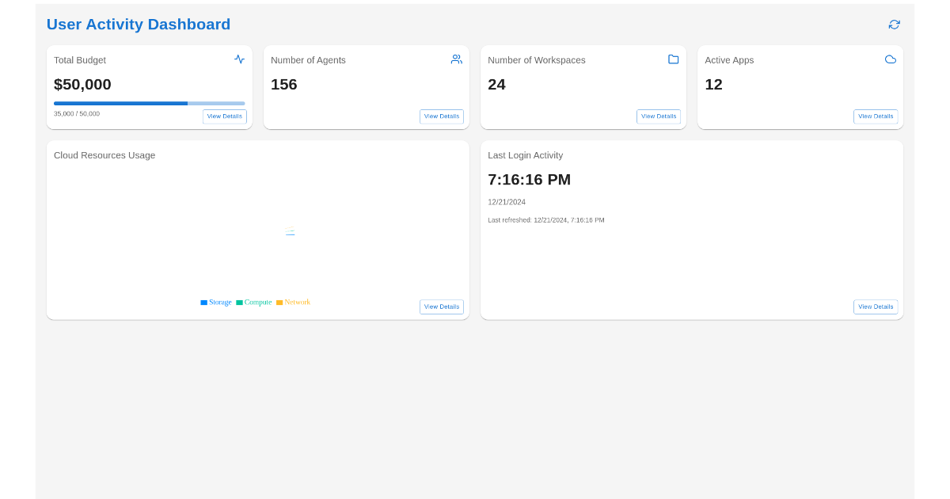
Task: Open View Details for Number of Agents
Action: click(x=441, y=116)
